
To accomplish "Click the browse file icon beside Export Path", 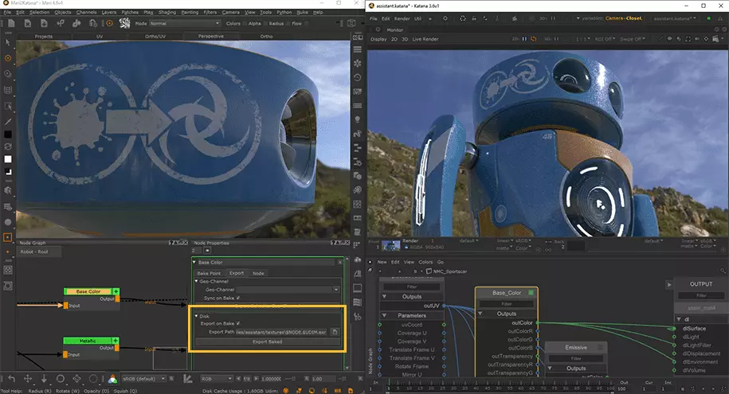I will 335,331.
